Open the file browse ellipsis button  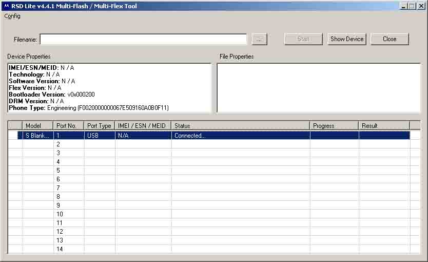(x=259, y=40)
